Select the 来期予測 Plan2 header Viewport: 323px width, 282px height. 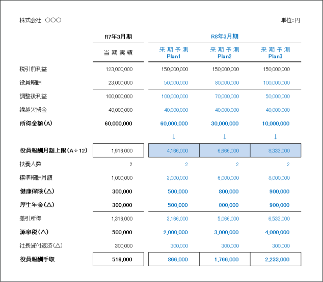point(225,52)
